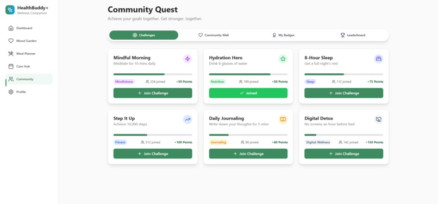The height and width of the screenshot is (204, 438).
Task: Click the people icon beside 142 joined
Action: [x=340, y=142]
